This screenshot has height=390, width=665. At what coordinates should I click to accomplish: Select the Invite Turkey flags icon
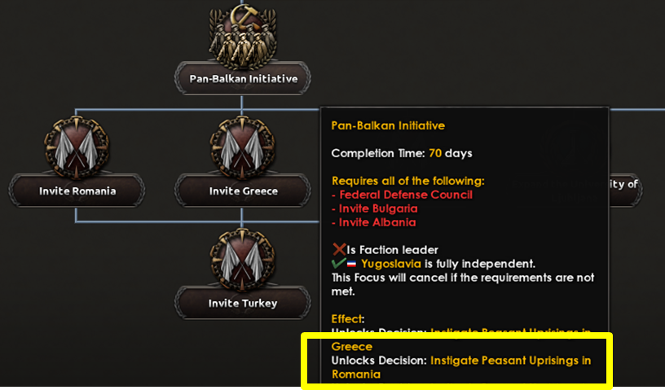coord(243,259)
